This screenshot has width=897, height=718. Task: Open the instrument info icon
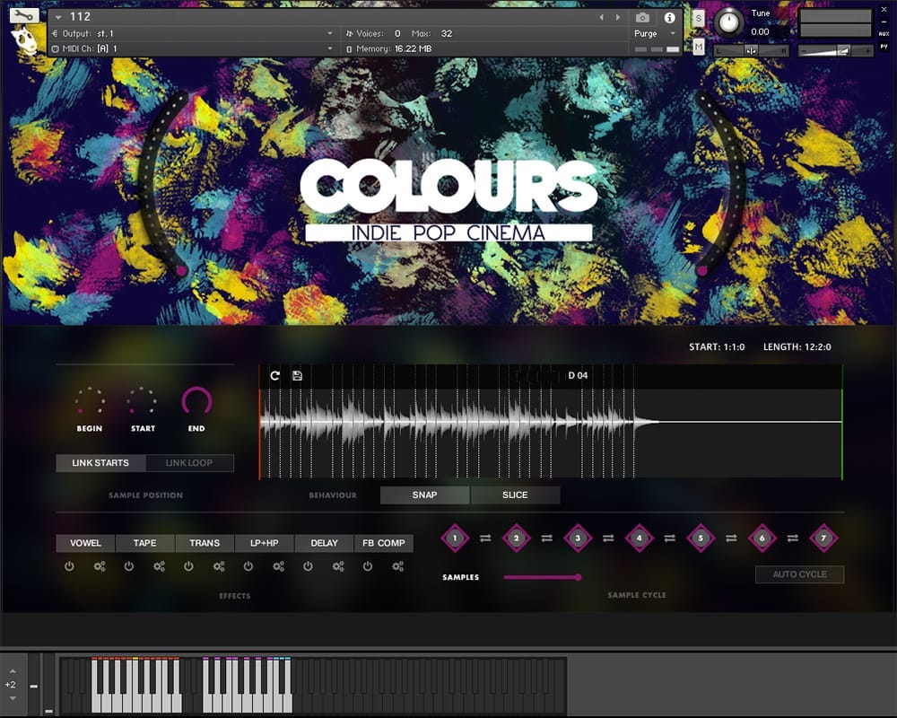pyautogui.click(x=669, y=17)
